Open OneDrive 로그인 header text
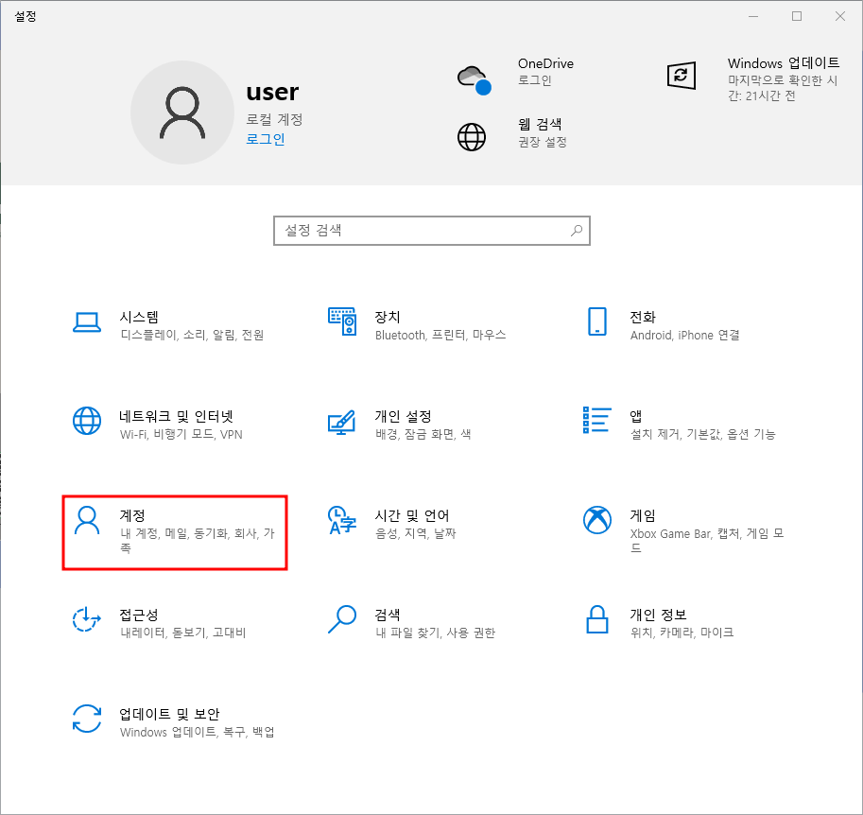 click(x=545, y=72)
